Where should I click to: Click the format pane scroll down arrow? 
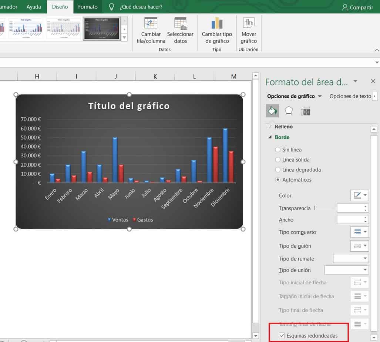point(374,337)
